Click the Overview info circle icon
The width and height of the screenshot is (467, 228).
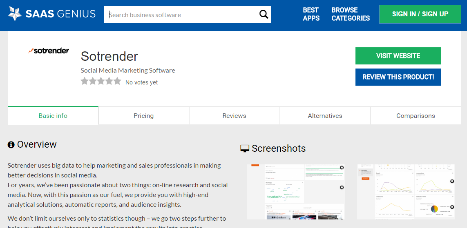click(x=11, y=145)
